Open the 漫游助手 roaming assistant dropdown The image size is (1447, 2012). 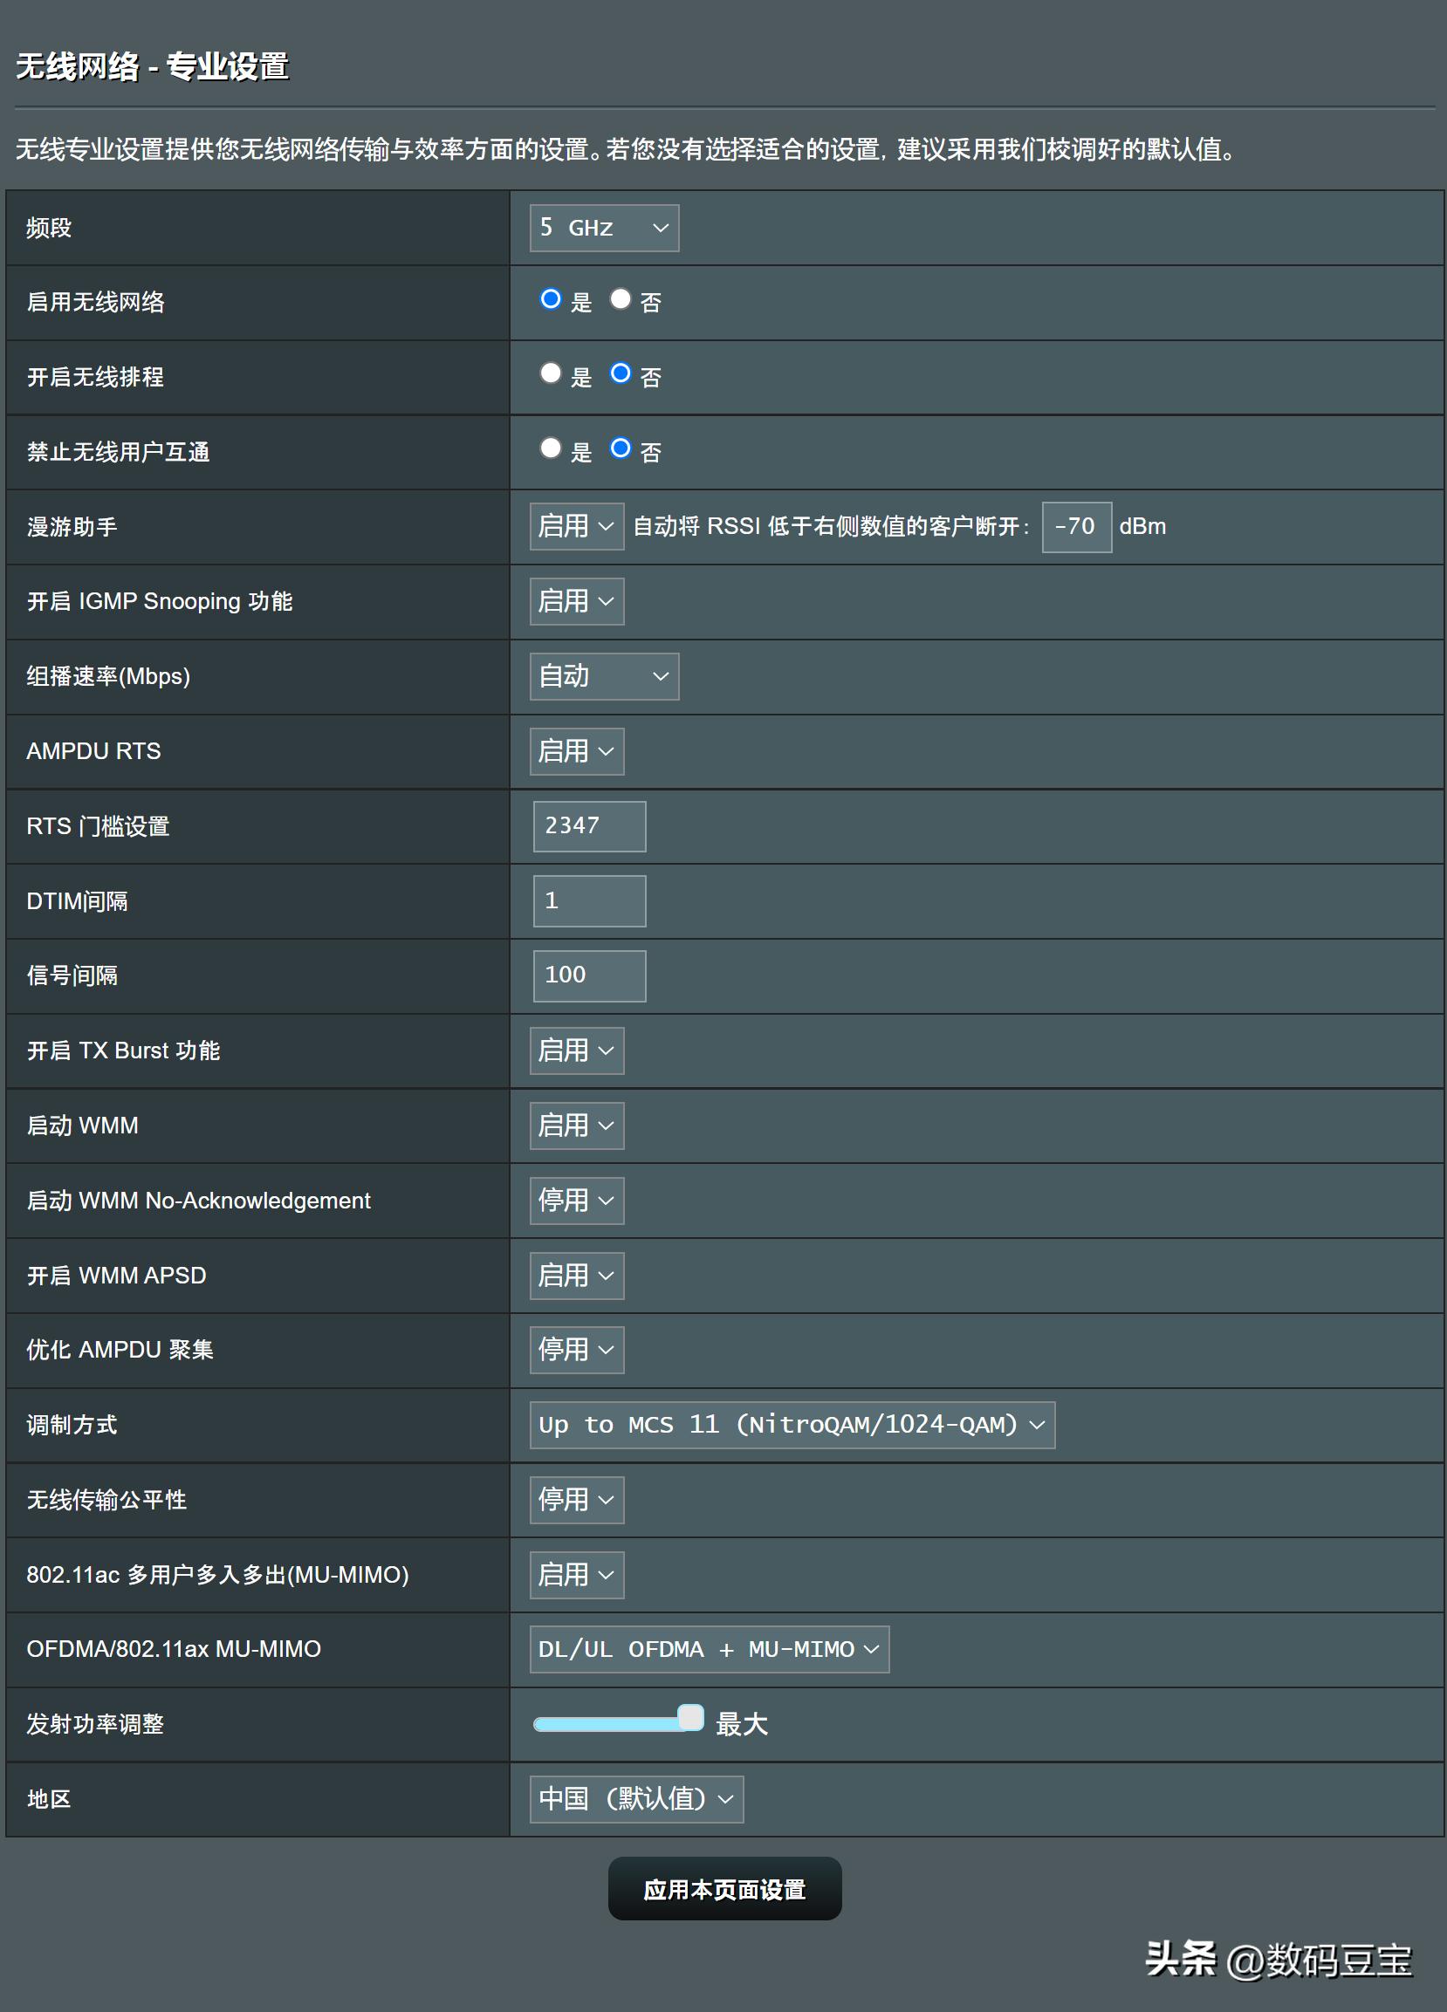point(576,525)
